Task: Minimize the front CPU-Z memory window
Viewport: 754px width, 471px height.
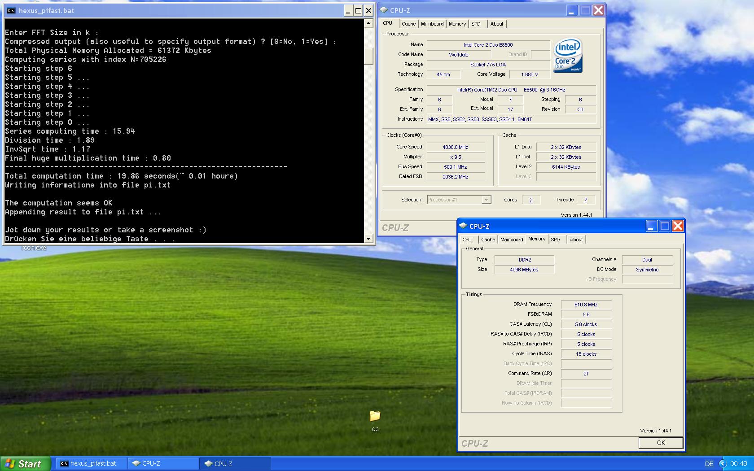Action: [651, 226]
